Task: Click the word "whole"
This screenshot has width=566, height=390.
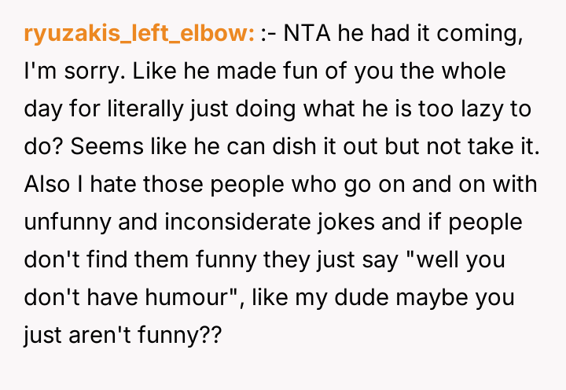Action: pyautogui.click(x=473, y=72)
